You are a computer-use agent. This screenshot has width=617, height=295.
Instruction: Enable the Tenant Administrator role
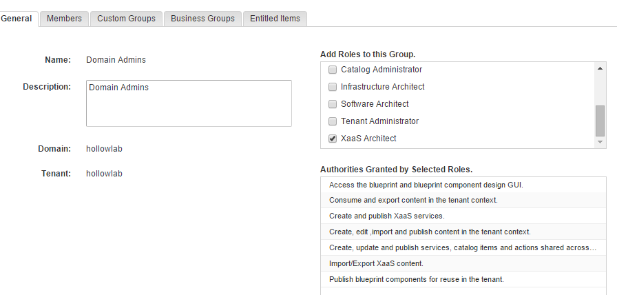(x=333, y=121)
